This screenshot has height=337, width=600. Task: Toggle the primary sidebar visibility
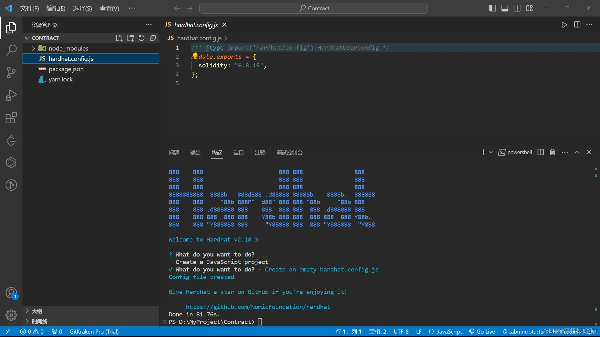point(492,8)
